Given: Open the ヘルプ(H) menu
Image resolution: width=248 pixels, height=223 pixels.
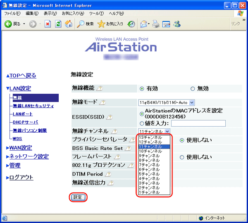Looking at the screenshot, I should 116,14.
